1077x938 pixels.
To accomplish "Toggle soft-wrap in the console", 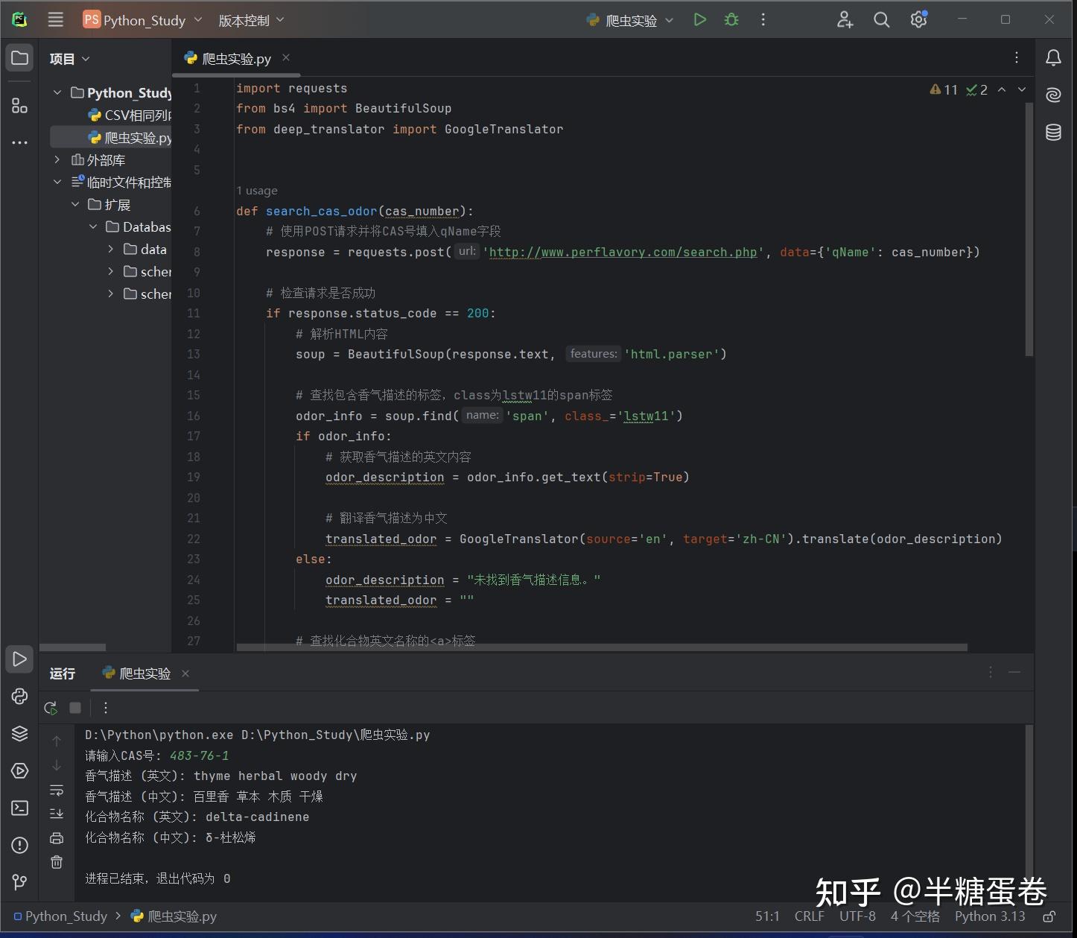I will click(x=57, y=790).
